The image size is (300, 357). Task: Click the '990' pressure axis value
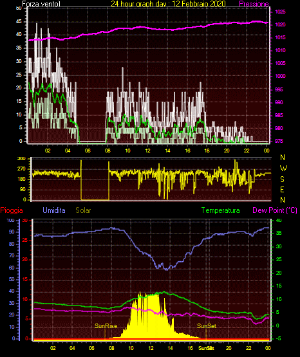pos(279,102)
